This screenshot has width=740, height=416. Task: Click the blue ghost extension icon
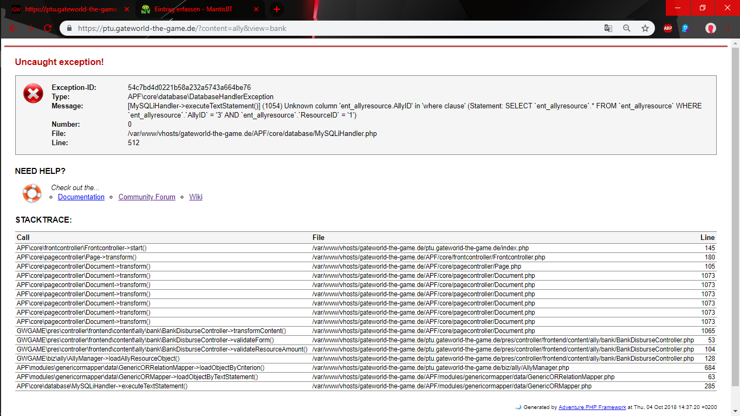pyautogui.click(x=685, y=28)
